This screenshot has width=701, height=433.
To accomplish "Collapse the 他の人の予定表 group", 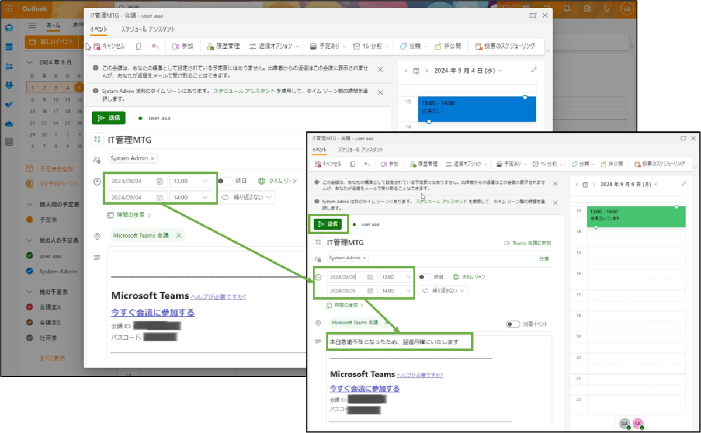I will [30, 240].
